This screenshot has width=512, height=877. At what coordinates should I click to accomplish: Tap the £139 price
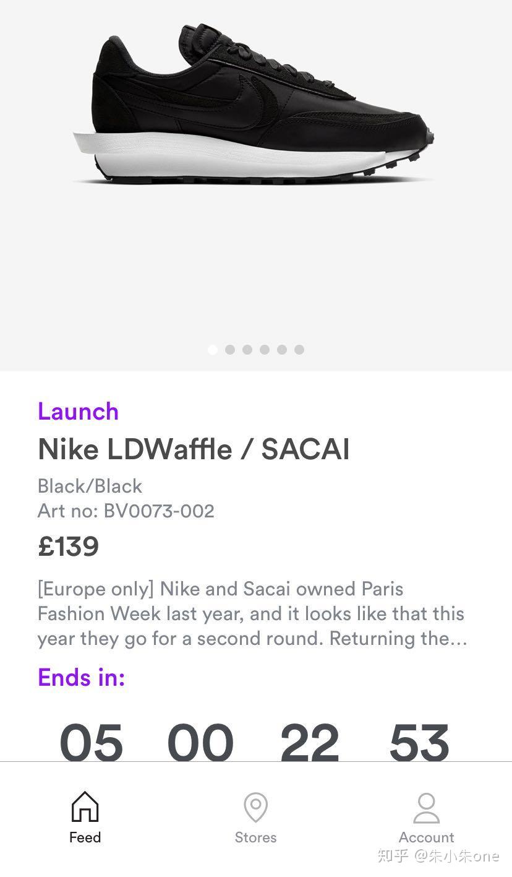(68, 547)
